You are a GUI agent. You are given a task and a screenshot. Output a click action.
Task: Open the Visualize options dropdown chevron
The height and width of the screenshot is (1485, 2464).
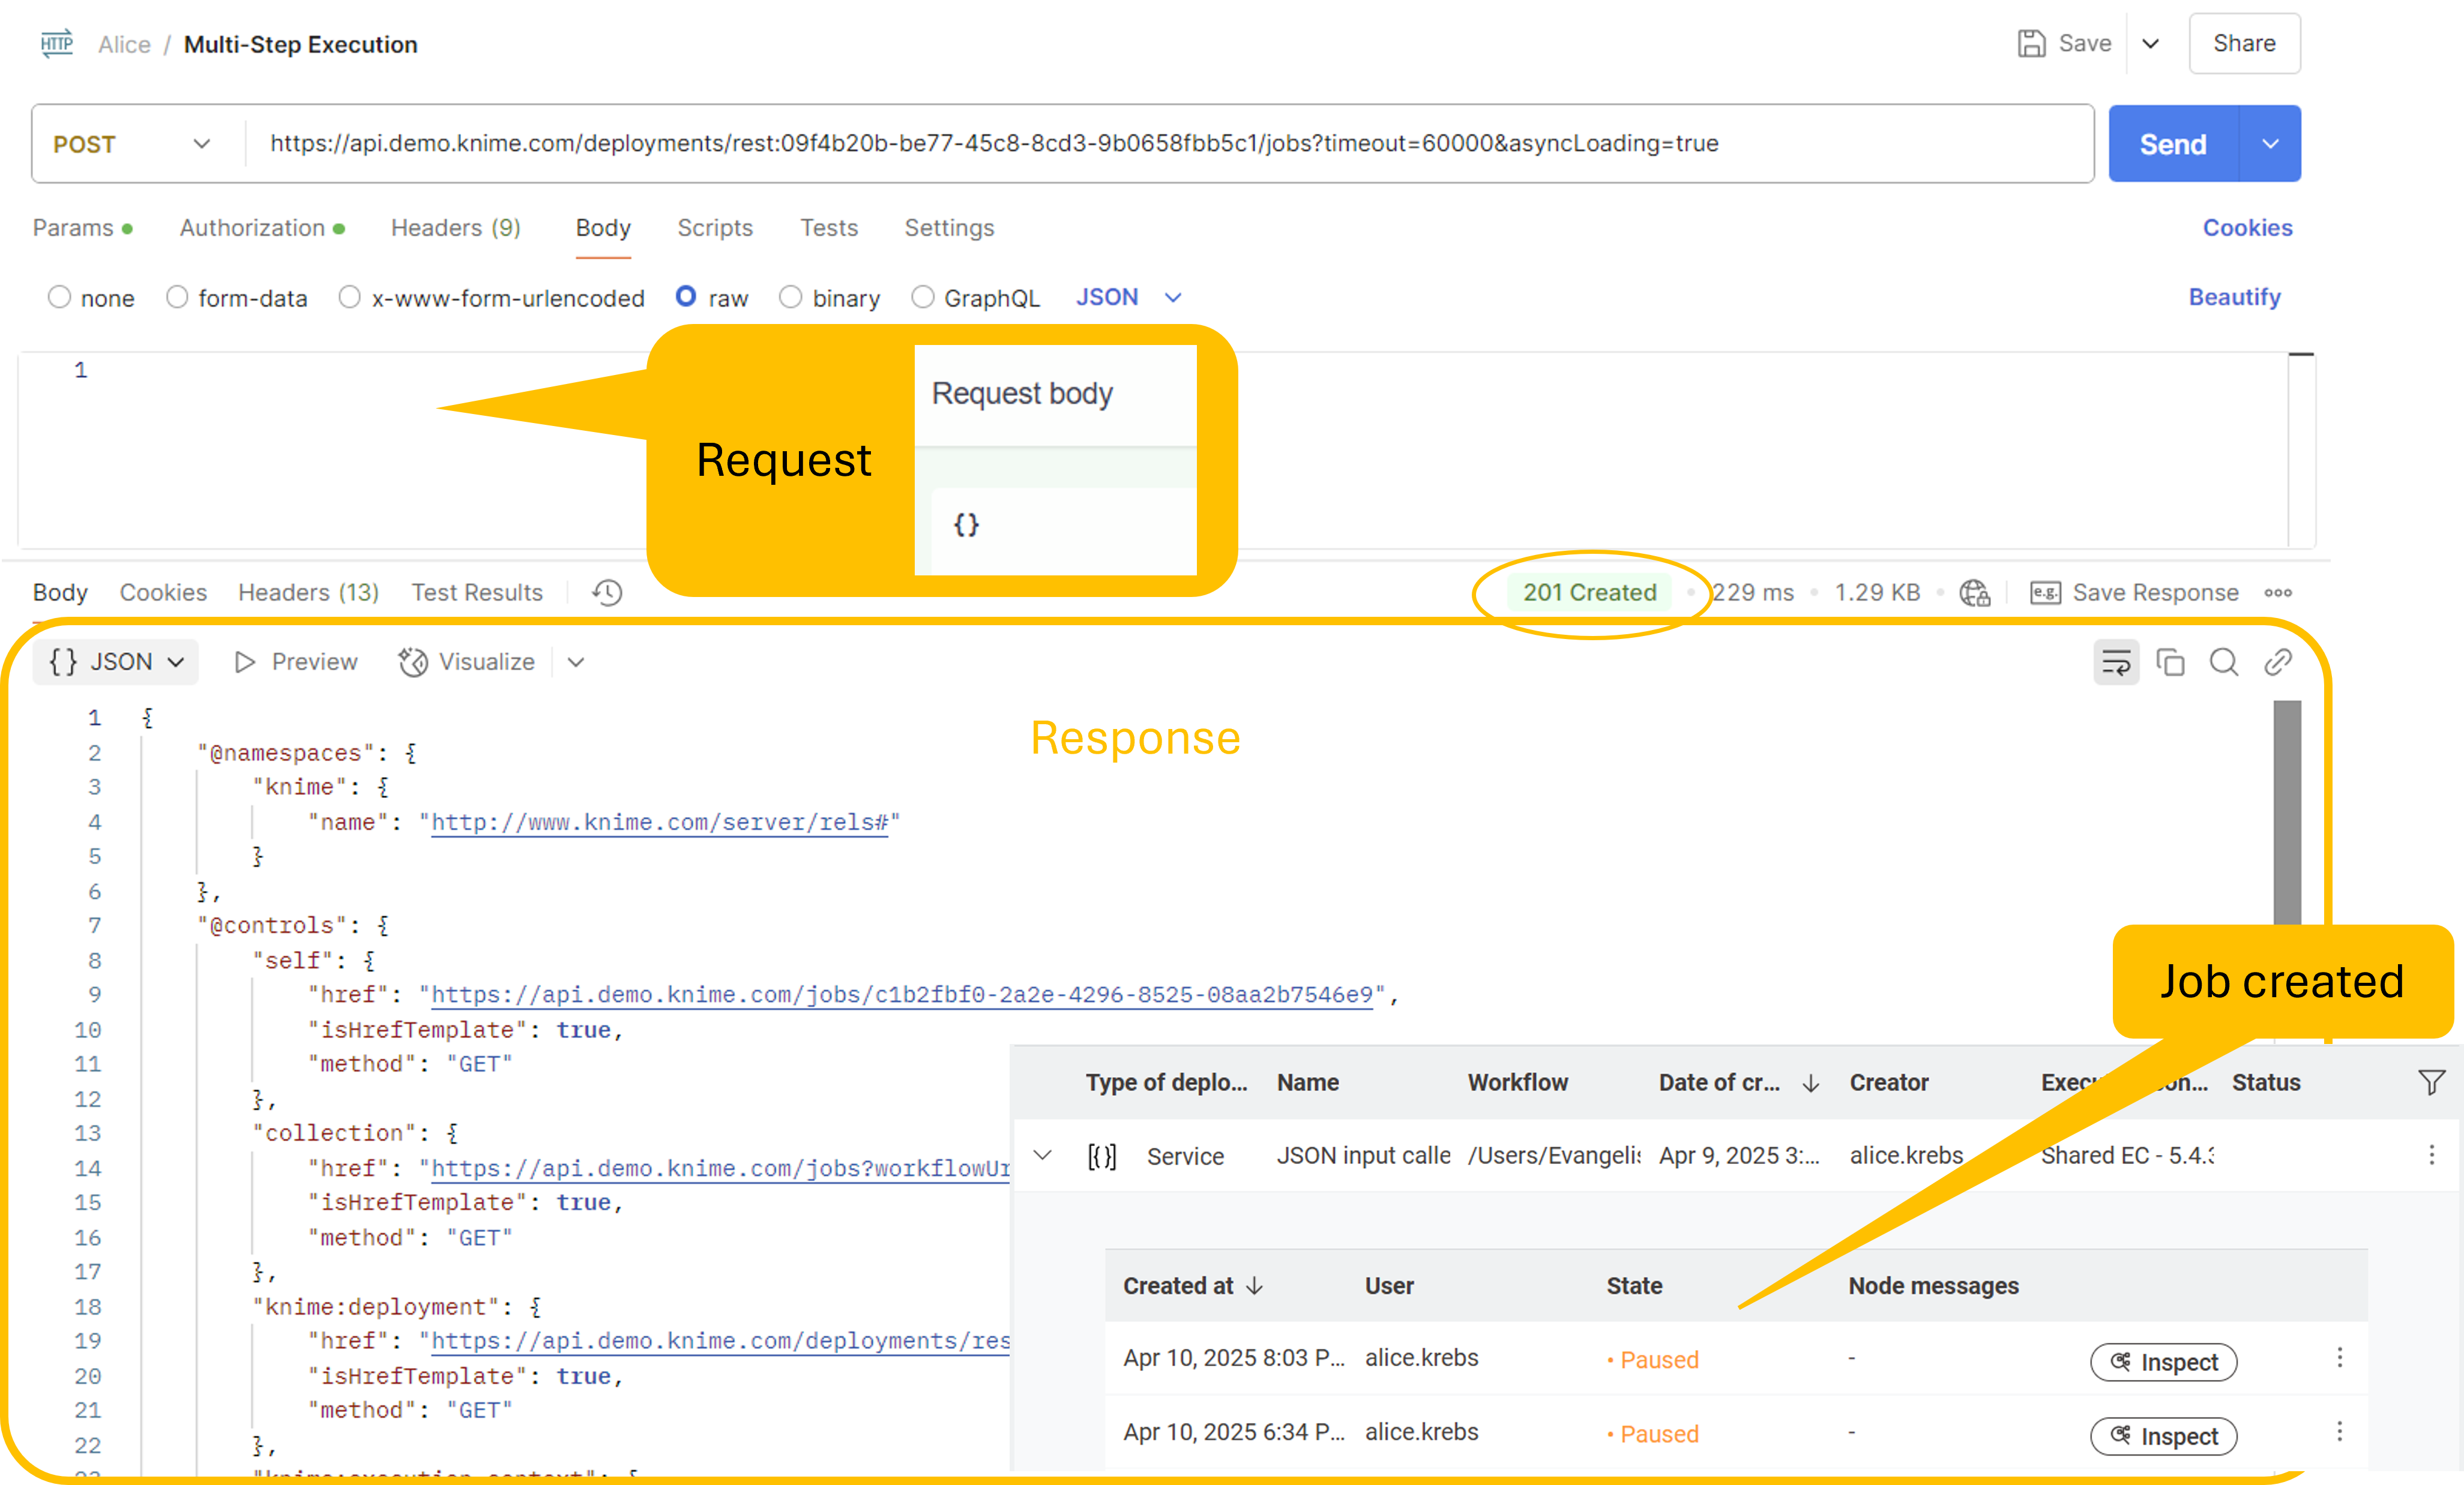[576, 662]
